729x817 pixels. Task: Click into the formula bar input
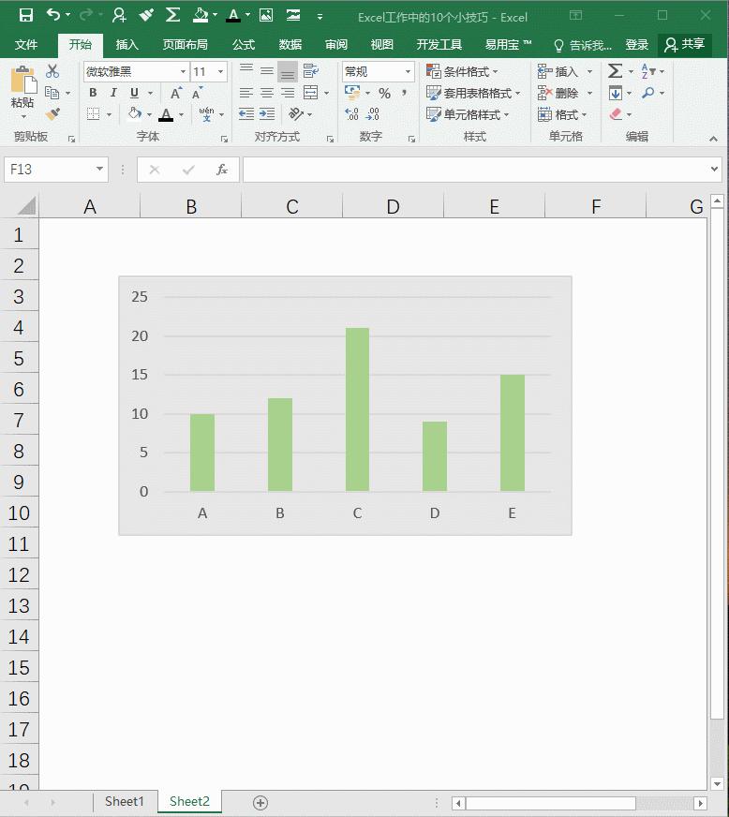tap(476, 170)
